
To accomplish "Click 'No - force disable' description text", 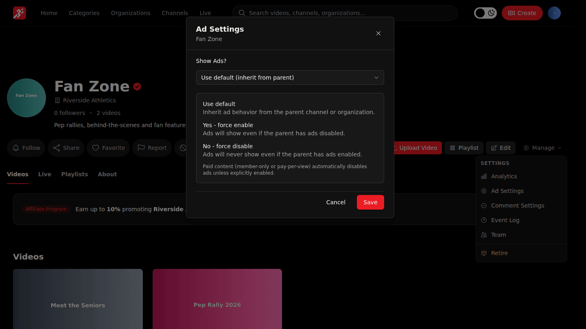I will 282,154.
